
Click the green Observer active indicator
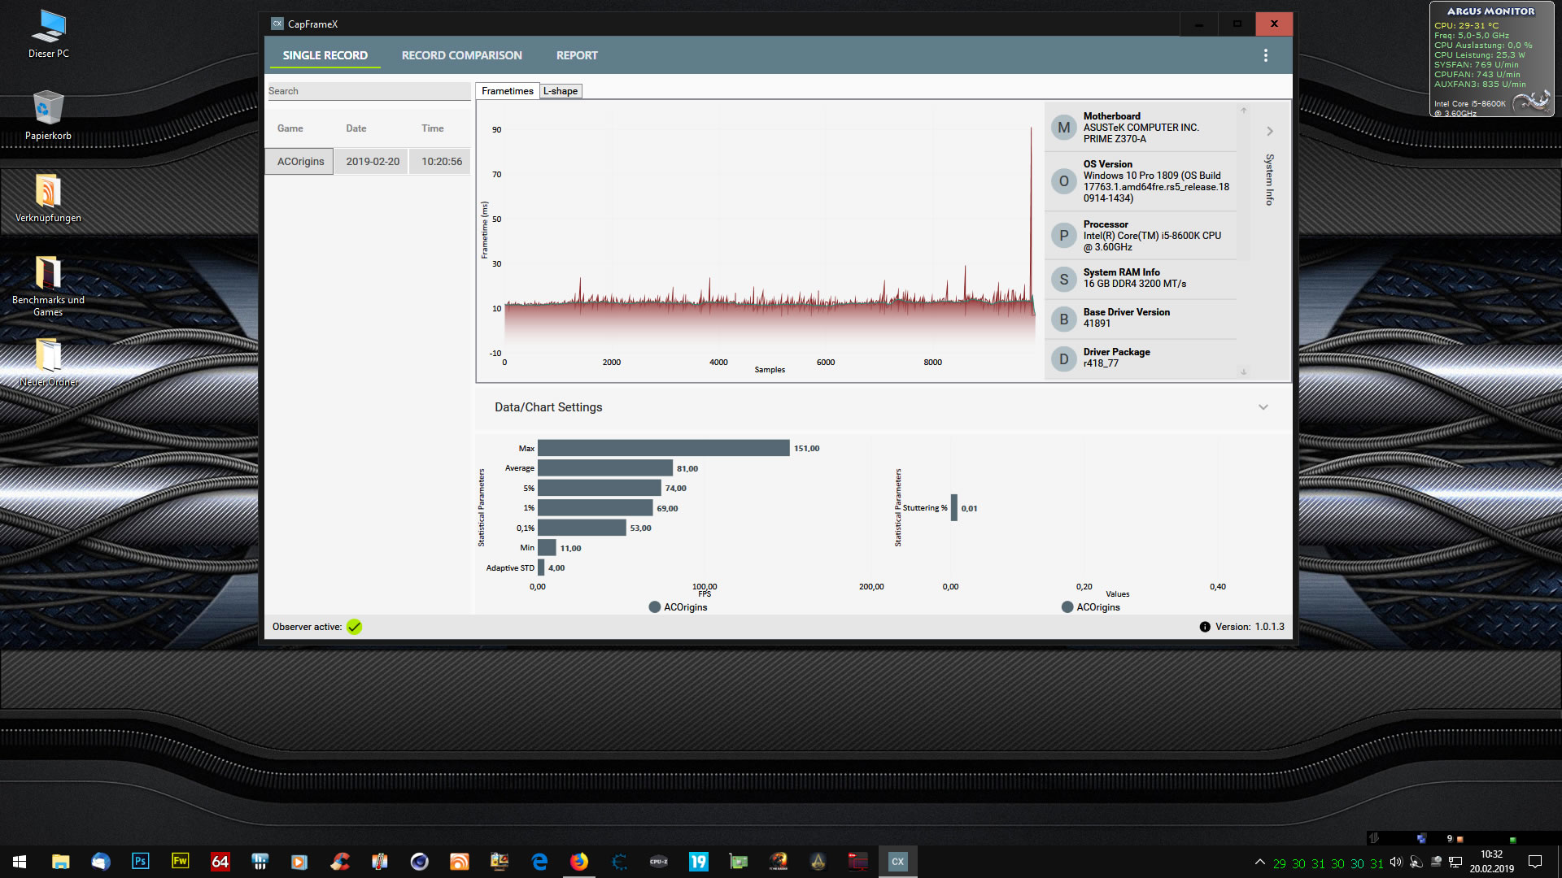point(354,627)
